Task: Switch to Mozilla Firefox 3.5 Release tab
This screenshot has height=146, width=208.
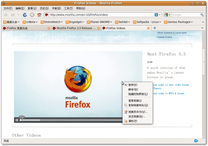Action: pos(74,28)
